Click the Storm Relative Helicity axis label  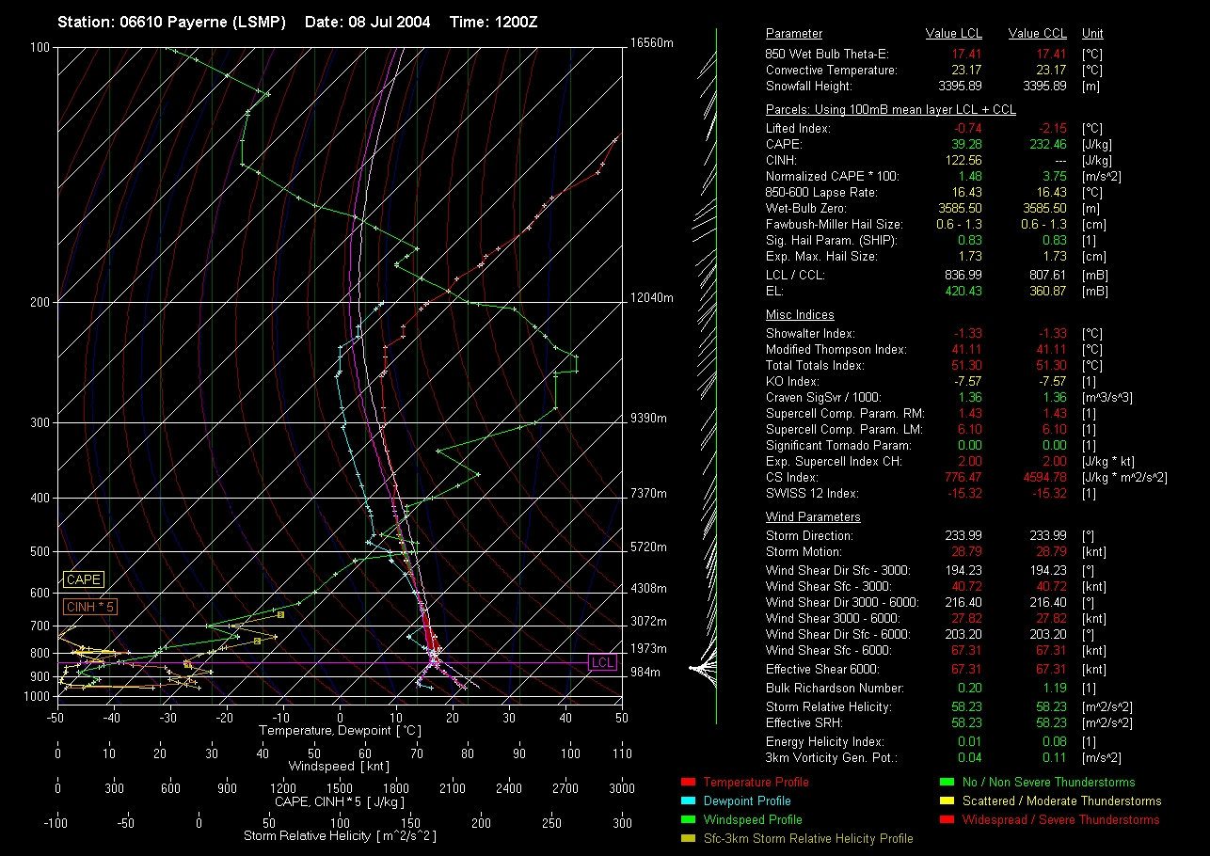click(339, 835)
